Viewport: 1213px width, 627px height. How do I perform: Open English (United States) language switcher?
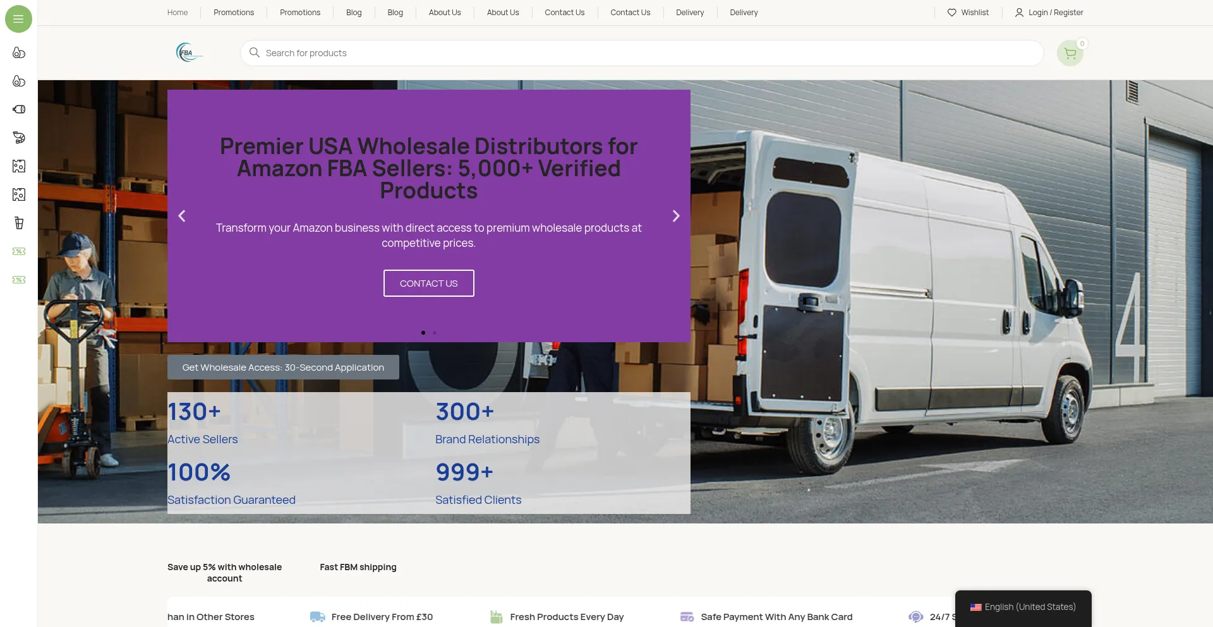[1023, 607]
